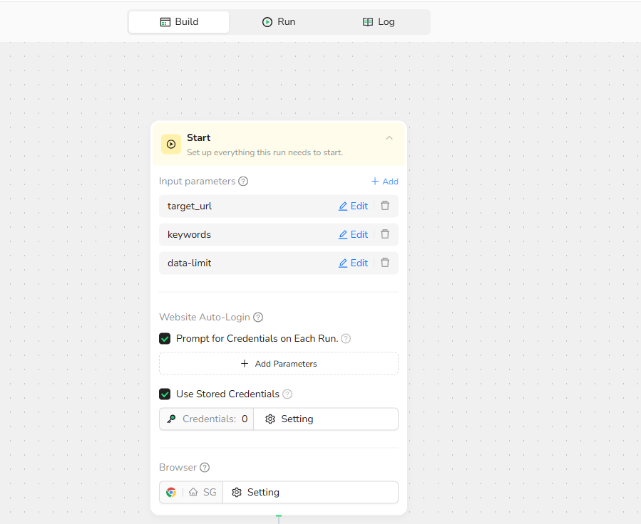Switch to the Run tab

click(279, 22)
